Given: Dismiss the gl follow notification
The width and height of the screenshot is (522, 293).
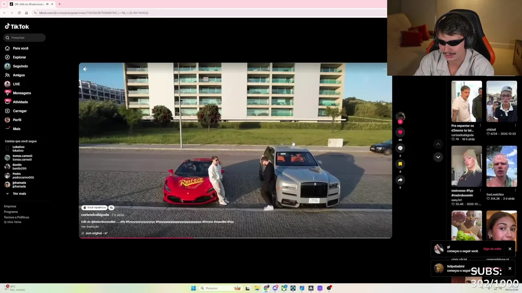Looking at the screenshot, I should (510, 249).
